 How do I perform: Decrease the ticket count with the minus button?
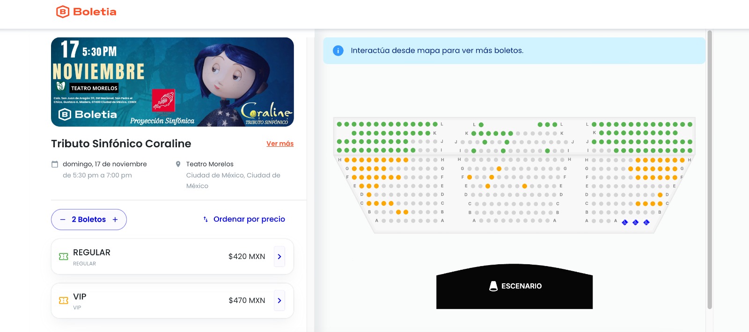pos(63,220)
